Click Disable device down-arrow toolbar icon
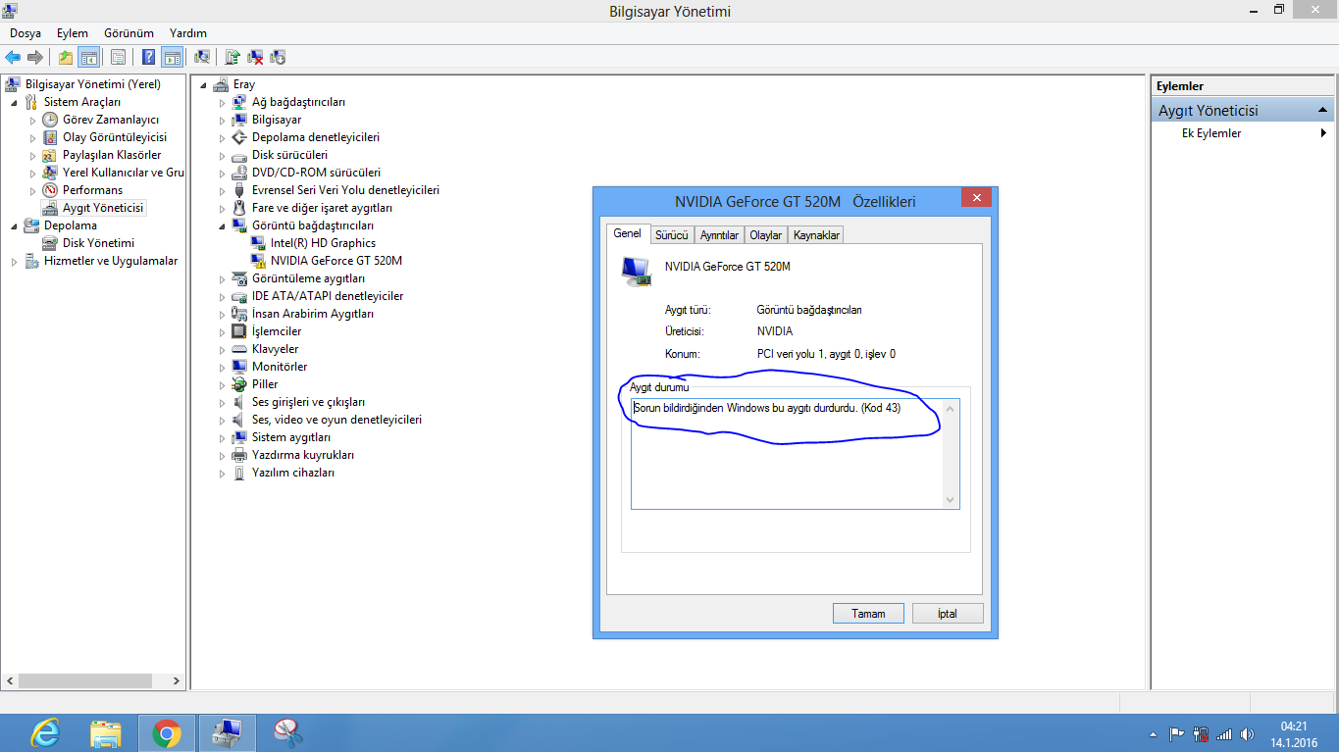This screenshot has height=752, width=1339. 278,57
